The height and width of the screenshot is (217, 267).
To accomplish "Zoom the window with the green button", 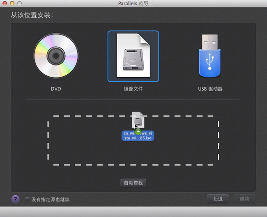I will pyautogui.click(x=19, y=4).
